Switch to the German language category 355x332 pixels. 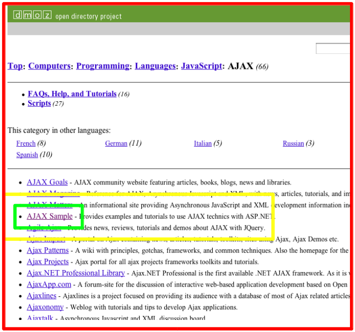(x=116, y=144)
